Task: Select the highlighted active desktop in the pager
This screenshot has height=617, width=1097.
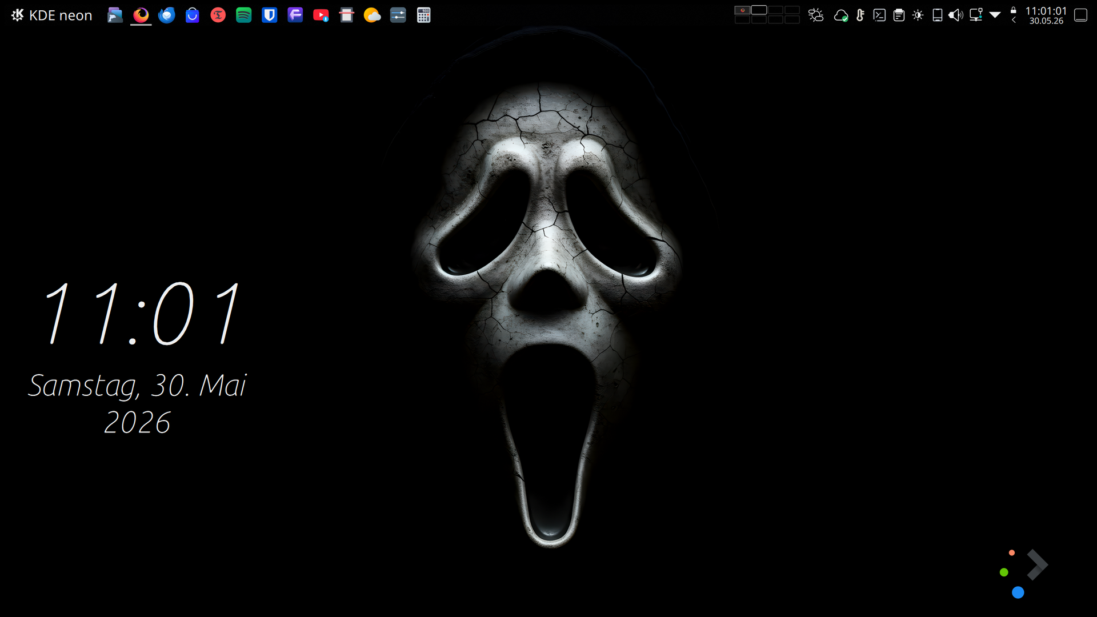Action: tap(759, 10)
